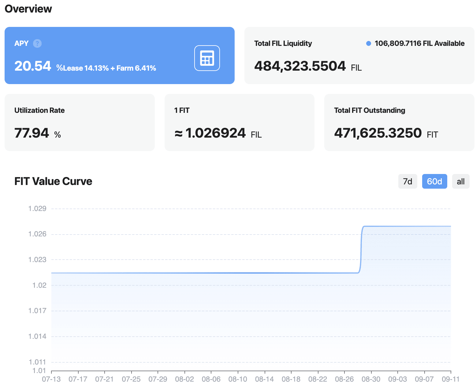The image size is (476, 392).
Task: Click the 484,323.5504 FIL liquidity value
Action: tap(300, 66)
